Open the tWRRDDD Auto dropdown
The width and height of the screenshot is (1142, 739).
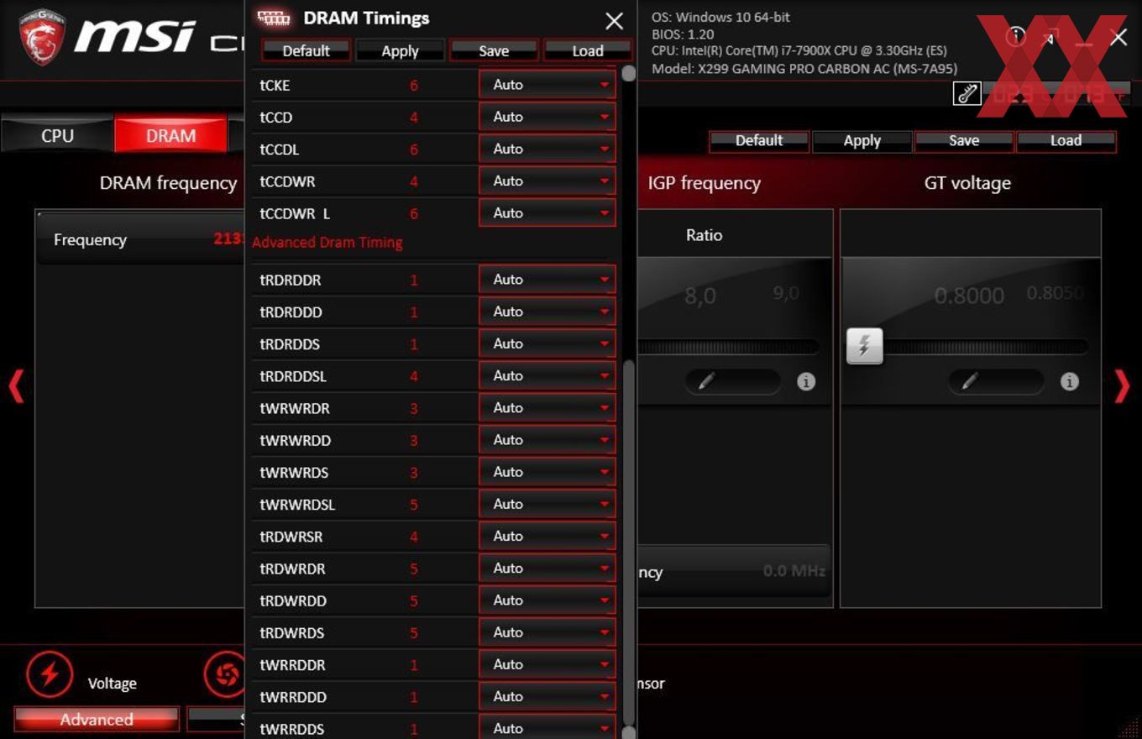[547, 696]
